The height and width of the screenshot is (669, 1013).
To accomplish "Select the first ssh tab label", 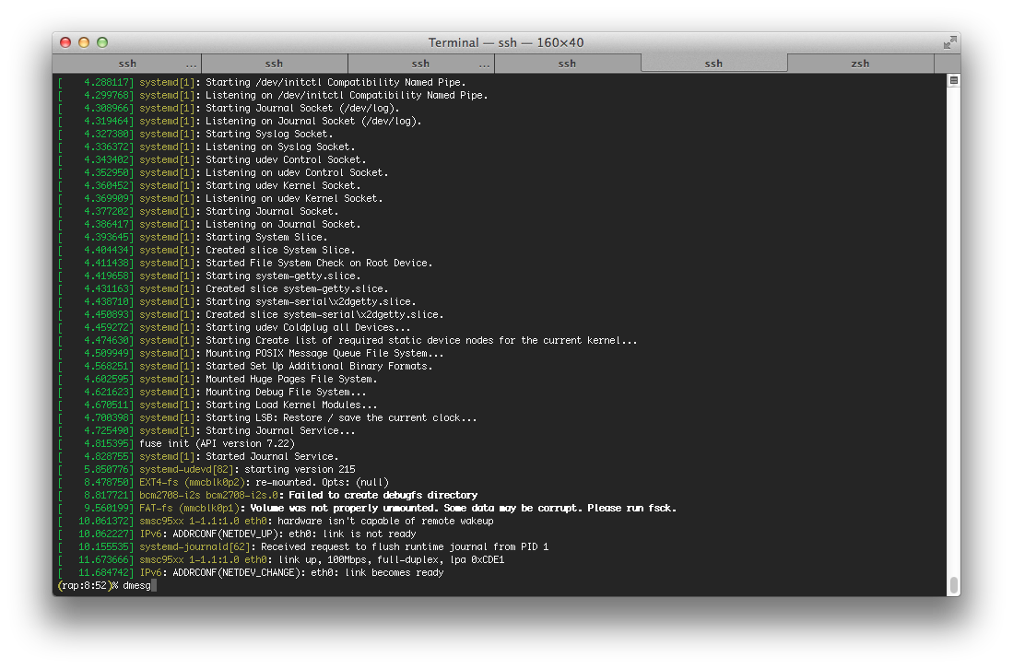I will pos(127,64).
